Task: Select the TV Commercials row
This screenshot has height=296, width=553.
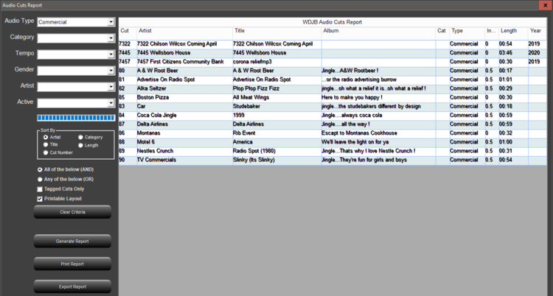Action: pyautogui.click(x=333, y=160)
